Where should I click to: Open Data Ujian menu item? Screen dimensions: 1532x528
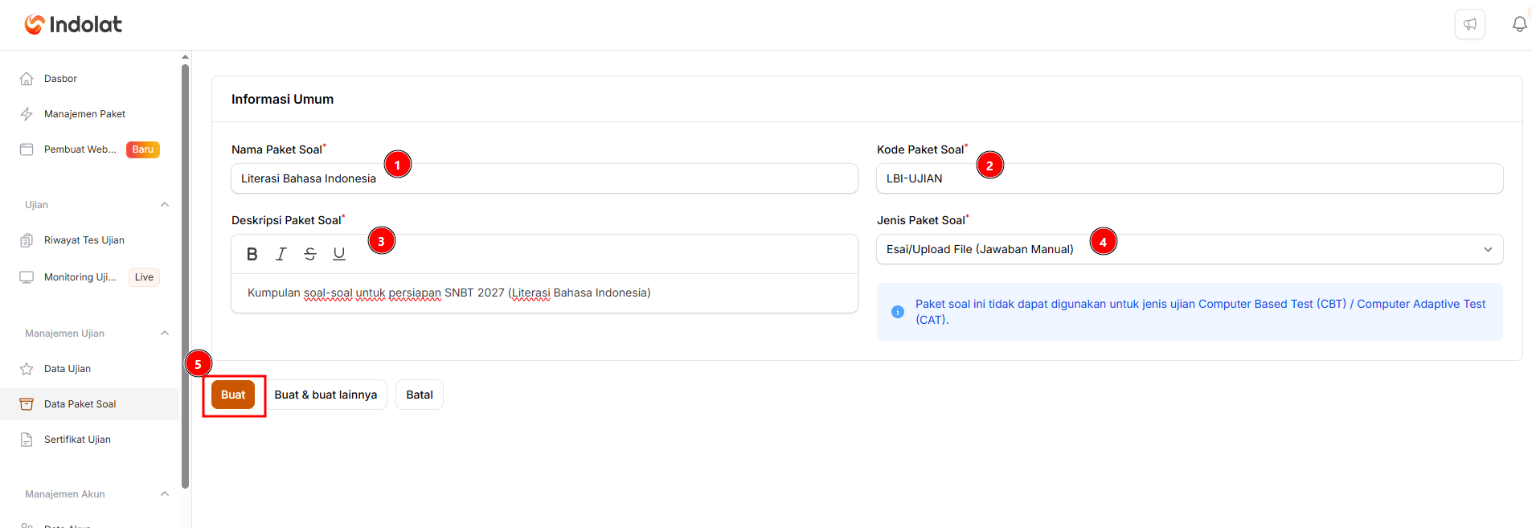[90, 369]
